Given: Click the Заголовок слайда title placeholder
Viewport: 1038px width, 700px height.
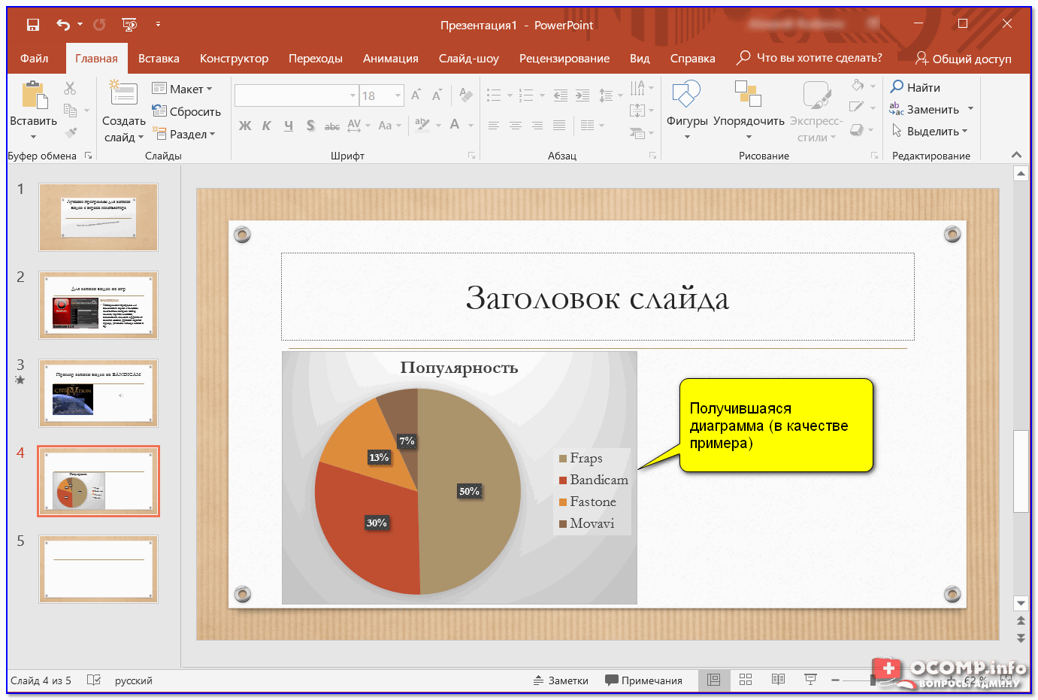Looking at the screenshot, I should point(598,297).
